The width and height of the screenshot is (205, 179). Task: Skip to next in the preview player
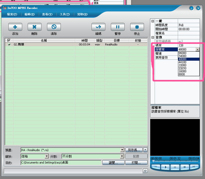(x=194, y=167)
